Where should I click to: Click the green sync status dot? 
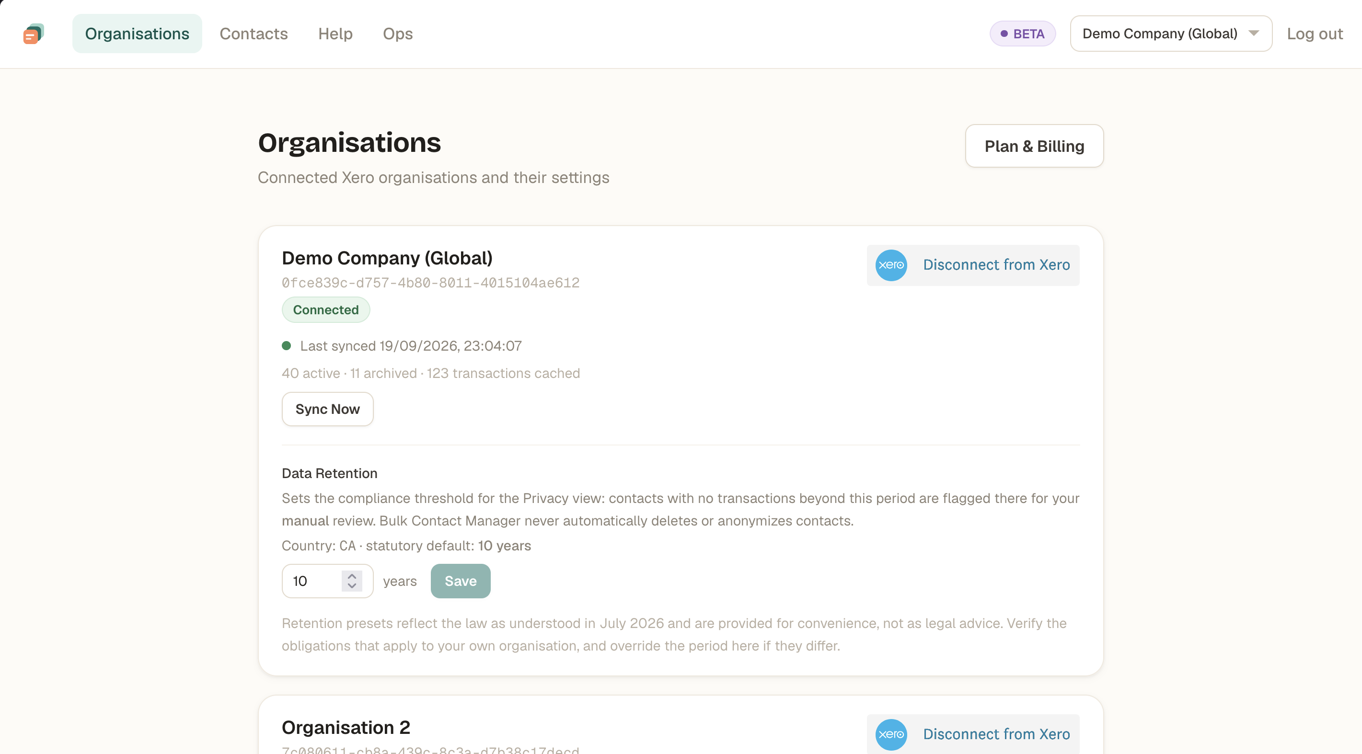287,346
